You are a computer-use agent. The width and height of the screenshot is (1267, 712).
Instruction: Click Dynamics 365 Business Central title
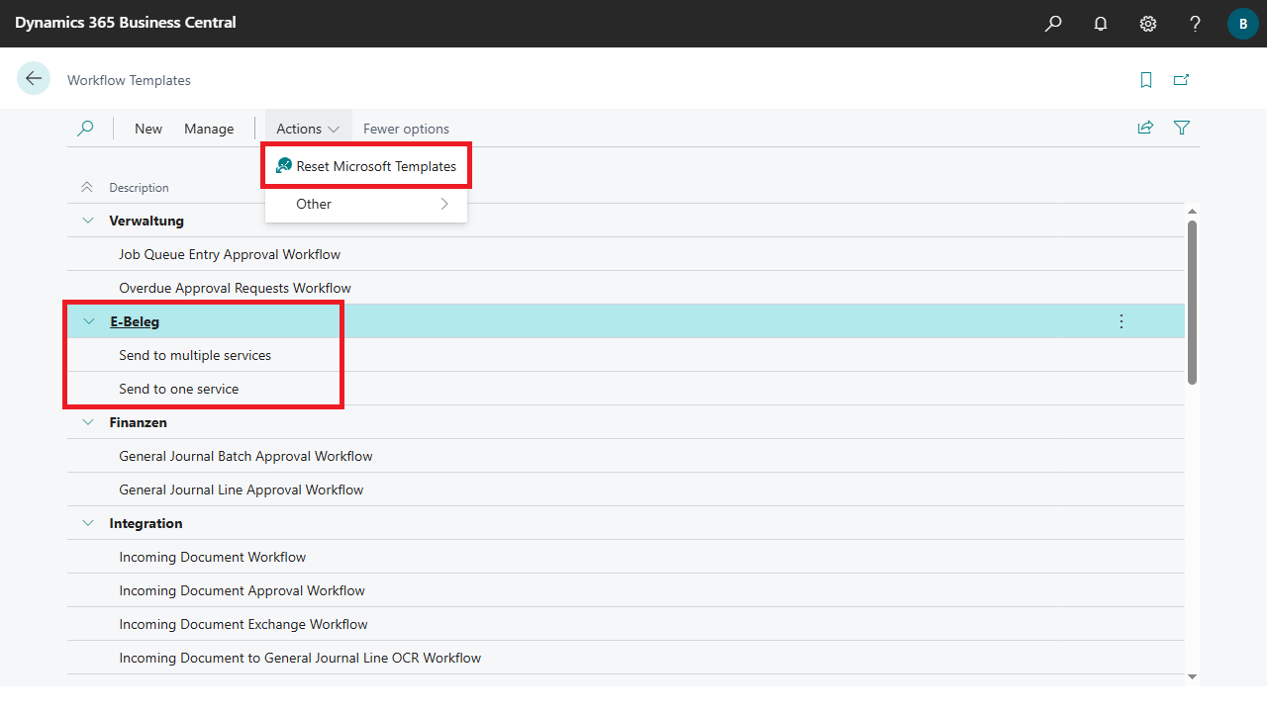(x=126, y=22)
